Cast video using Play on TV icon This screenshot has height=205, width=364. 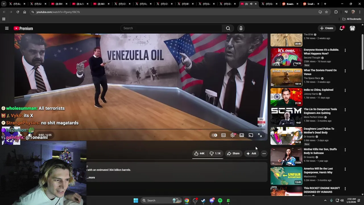[x=251, y=135]
